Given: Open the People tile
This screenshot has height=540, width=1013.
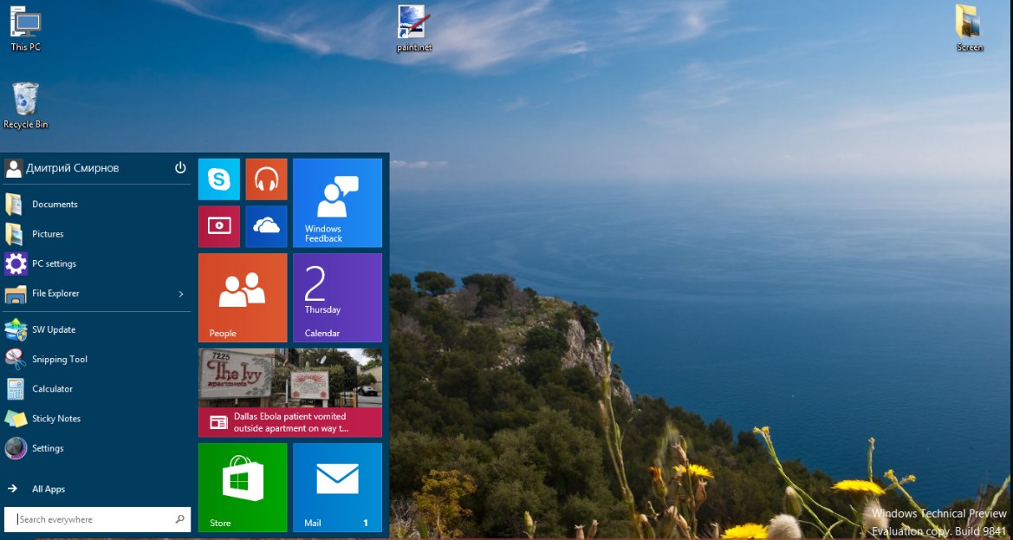Looking at the screenshot, I should [242, 297].
